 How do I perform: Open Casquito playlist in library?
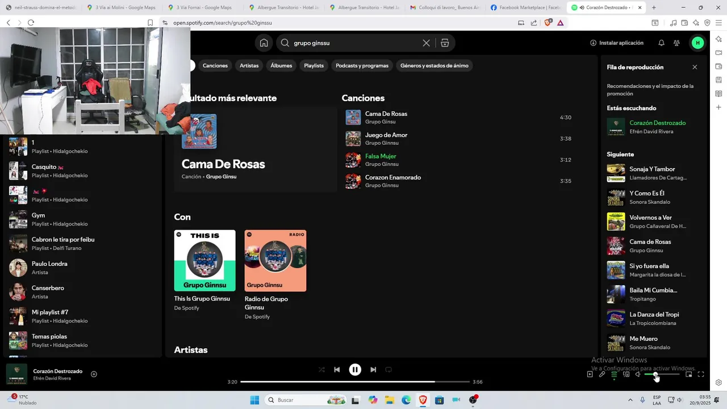point(82,170)
